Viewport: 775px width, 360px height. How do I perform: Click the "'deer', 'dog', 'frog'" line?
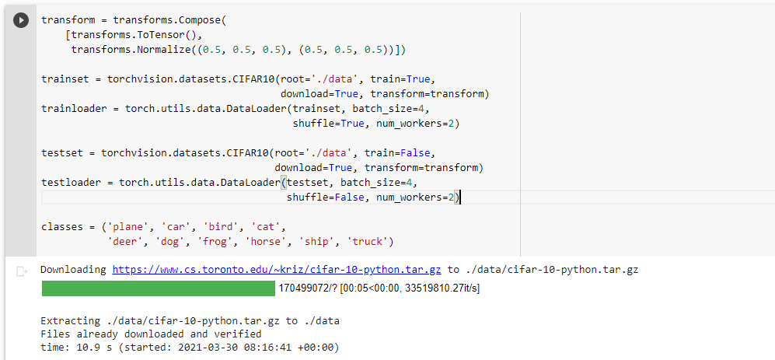(250, 242)
